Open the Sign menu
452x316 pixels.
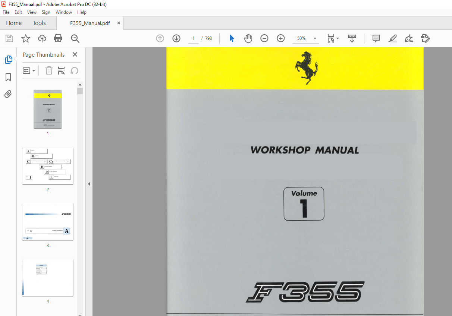[46, 12]
